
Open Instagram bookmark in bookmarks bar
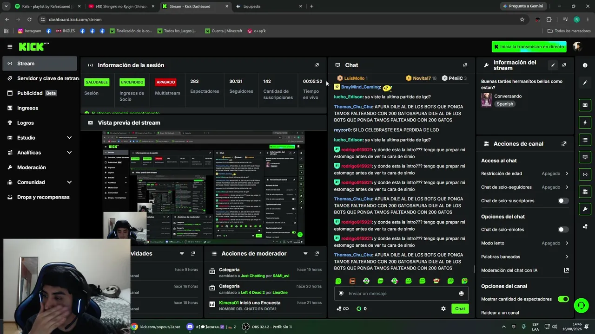click(29, 31)
